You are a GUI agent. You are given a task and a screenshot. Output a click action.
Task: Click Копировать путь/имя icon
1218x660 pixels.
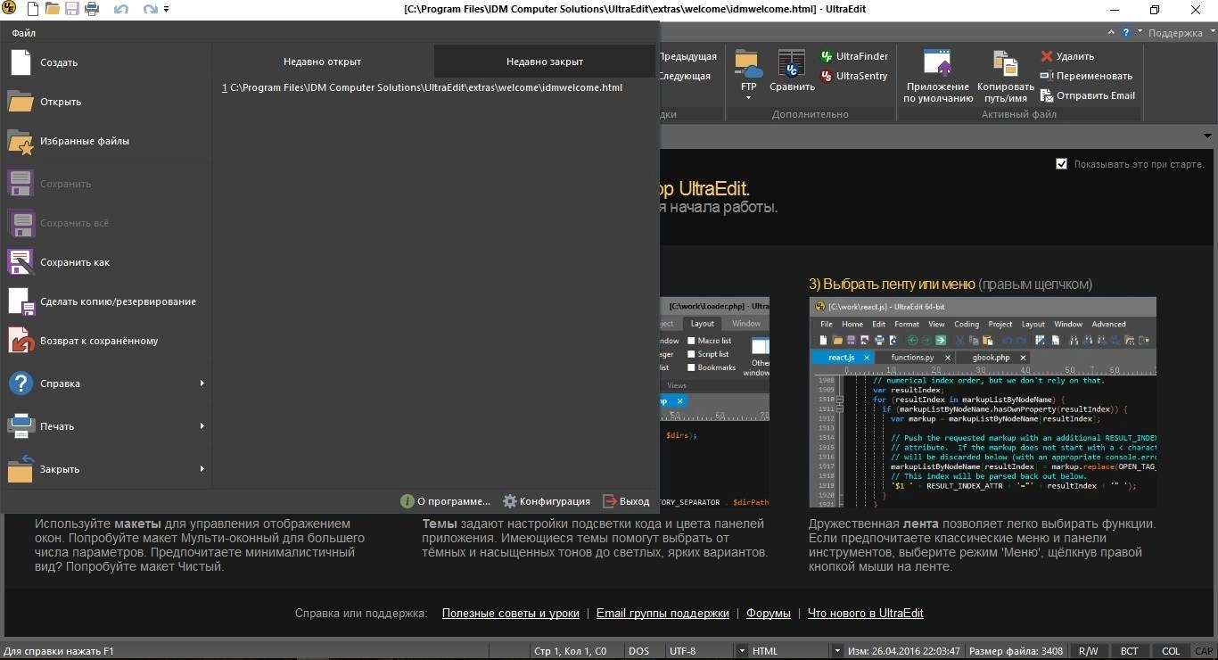[x=1005, y=64]
